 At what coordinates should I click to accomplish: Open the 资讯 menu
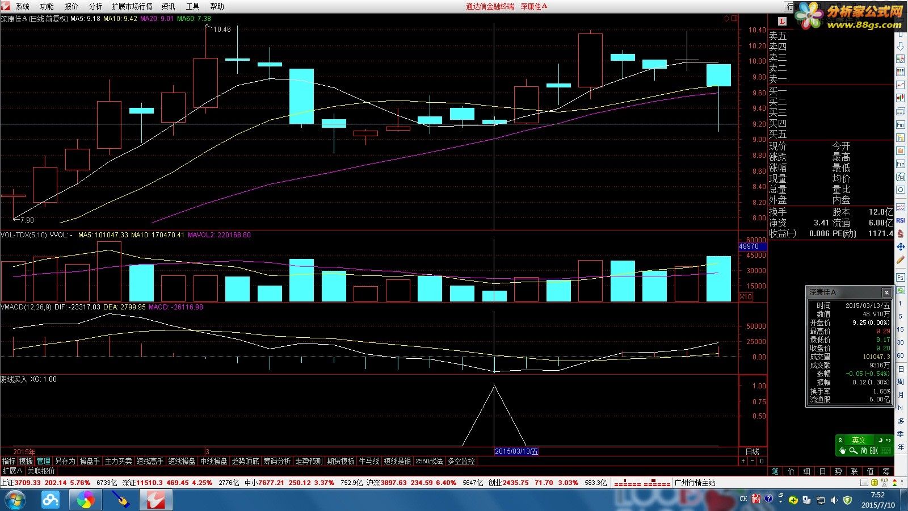pos(169,6)
